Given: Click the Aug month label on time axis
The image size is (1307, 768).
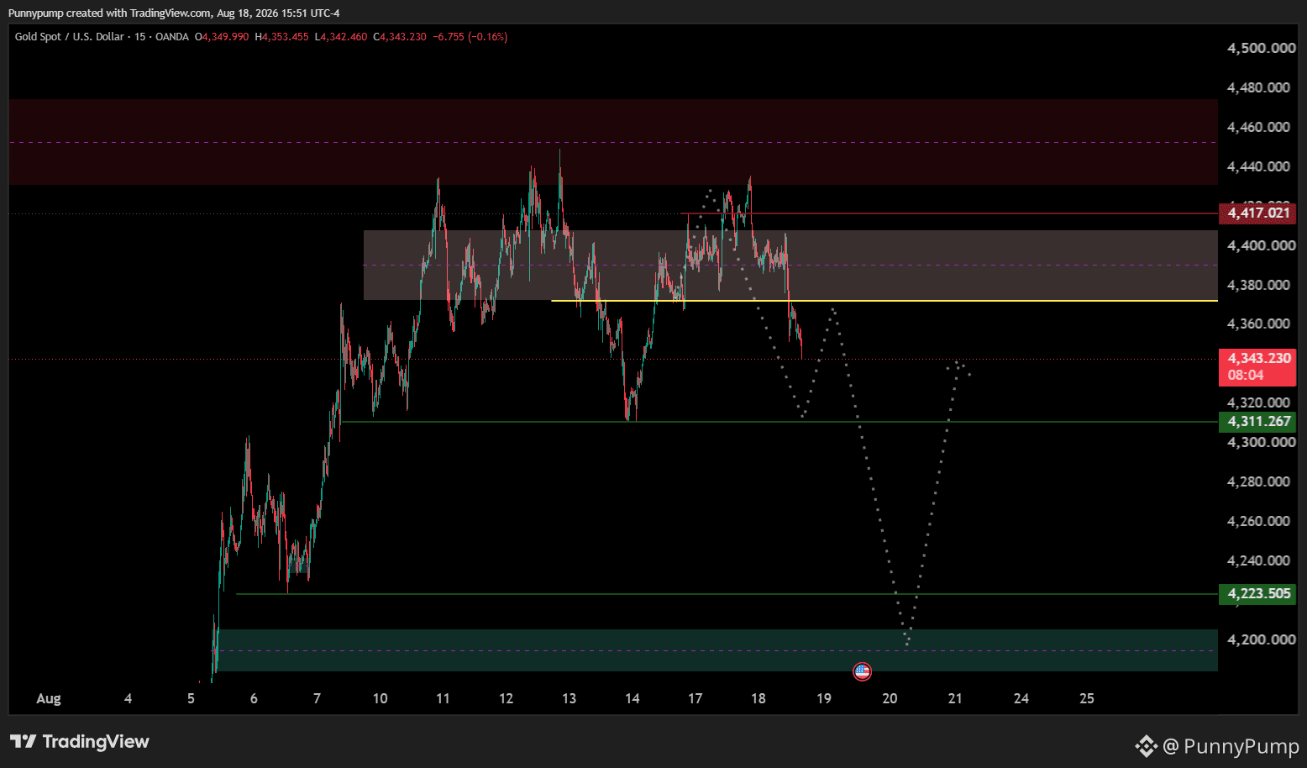Looking at the screenshot, I should pos(49,698).
